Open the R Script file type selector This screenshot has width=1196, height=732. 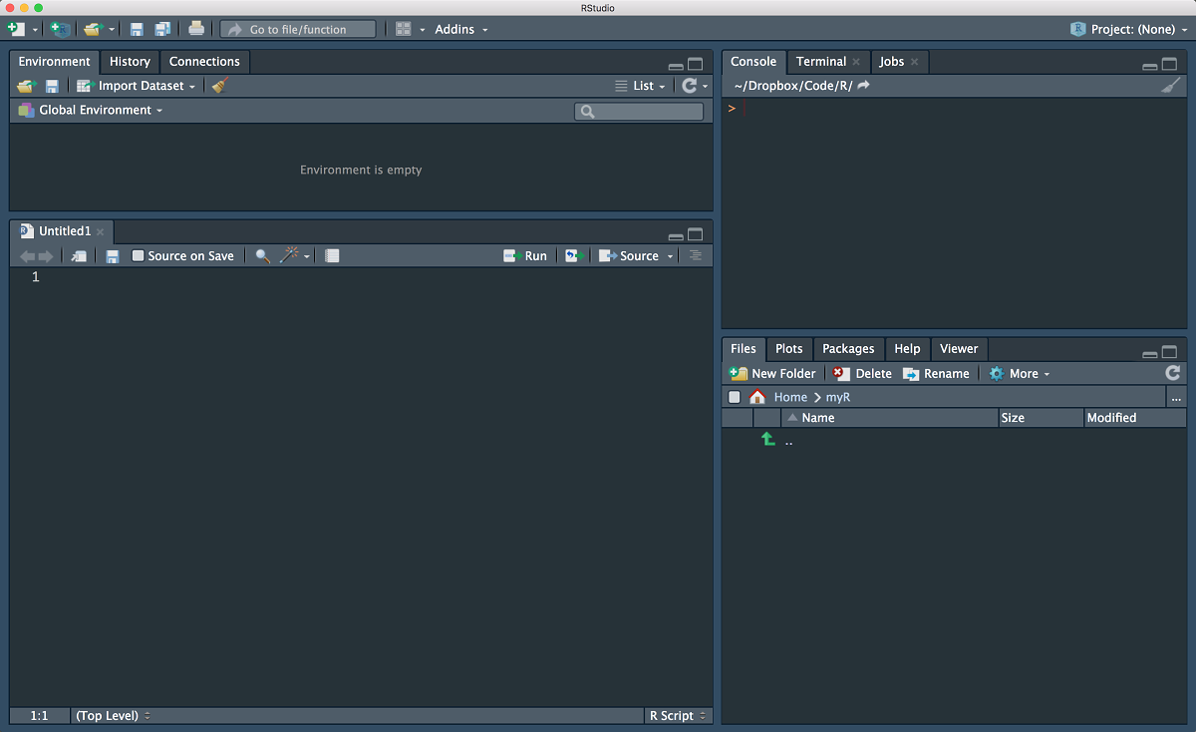(677, 716)
